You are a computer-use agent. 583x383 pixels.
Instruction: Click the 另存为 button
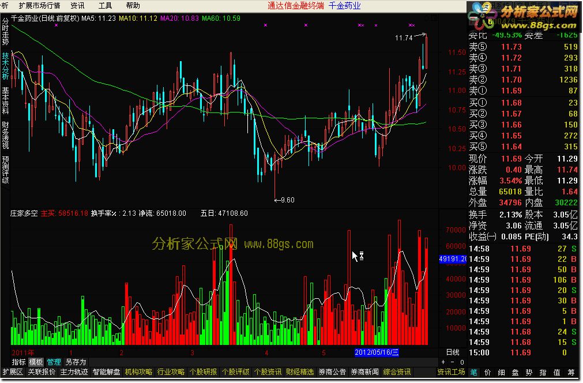pos(76,362)
